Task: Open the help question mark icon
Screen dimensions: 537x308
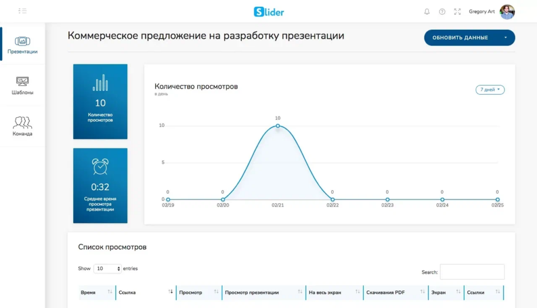Action: pos(442,12)
